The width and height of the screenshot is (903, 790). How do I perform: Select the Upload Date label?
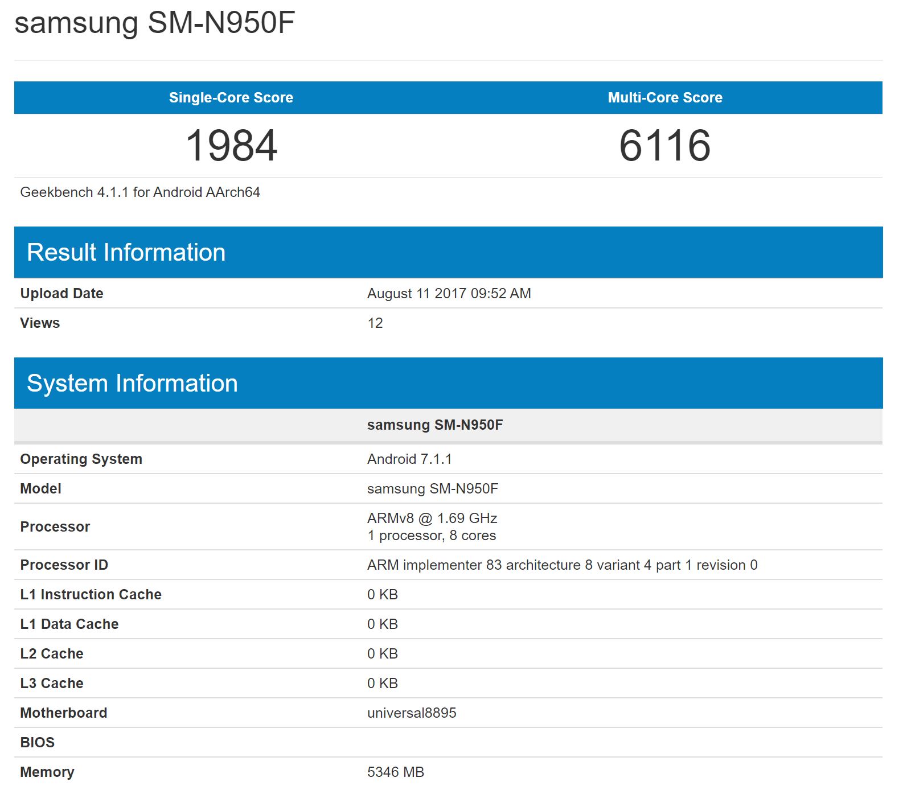point(61,293)
